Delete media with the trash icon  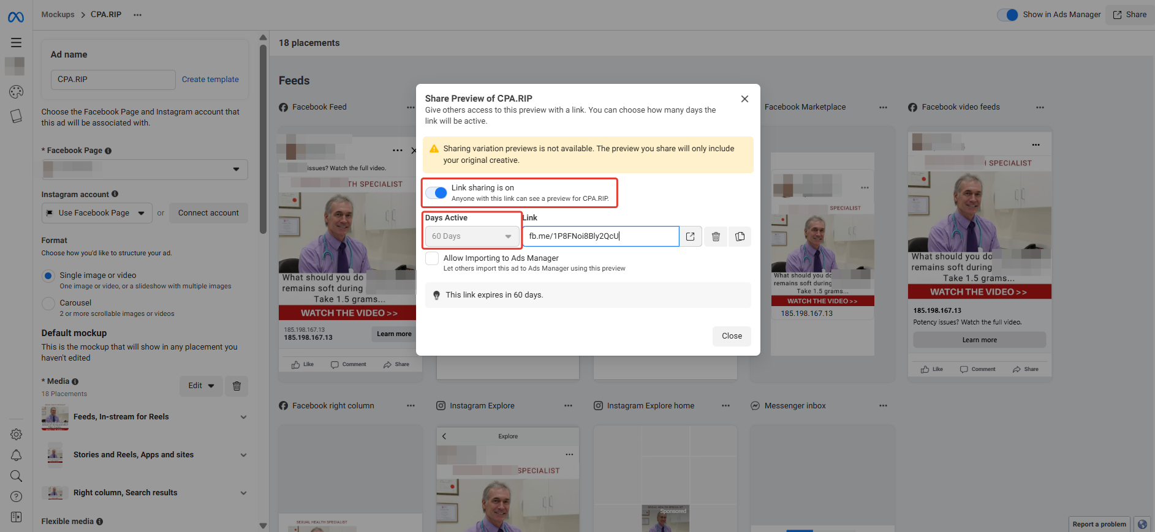pyautogui.click(x=237, y=386)
